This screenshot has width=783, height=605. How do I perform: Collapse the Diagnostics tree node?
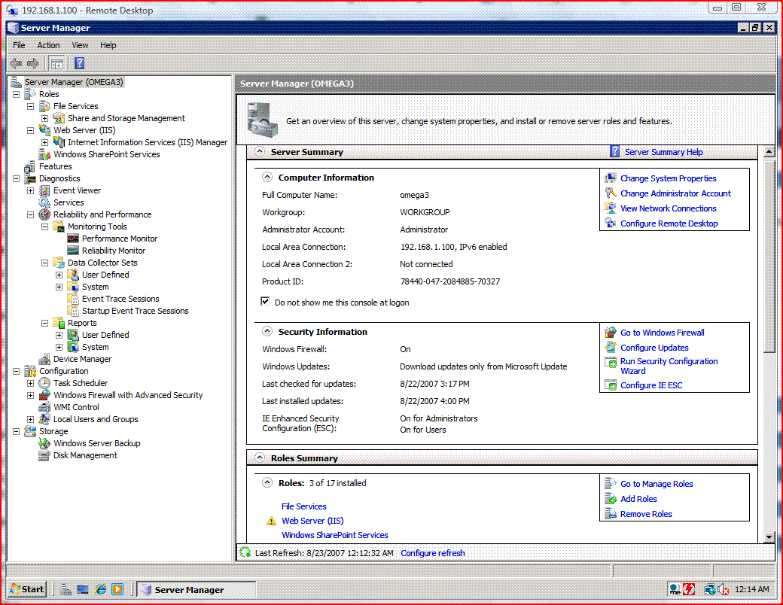pyautogui.click(x=17, y=178)
